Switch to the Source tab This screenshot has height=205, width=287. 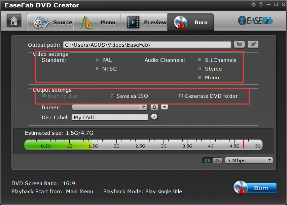[x=53, y=23]
